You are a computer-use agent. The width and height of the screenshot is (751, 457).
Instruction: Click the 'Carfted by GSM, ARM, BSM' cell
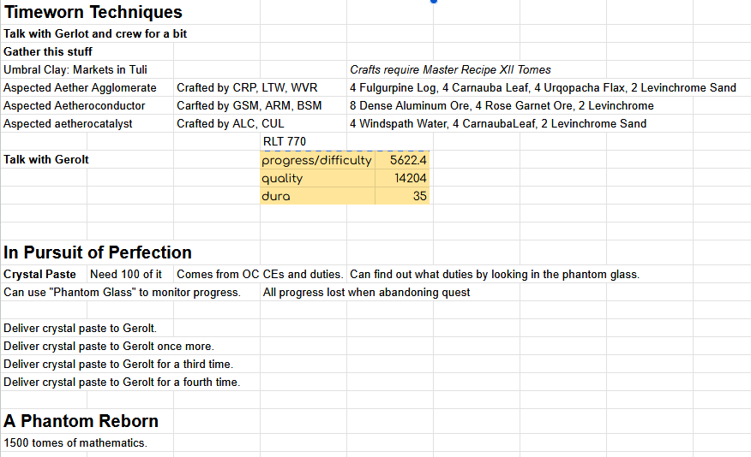click(249, 105)
